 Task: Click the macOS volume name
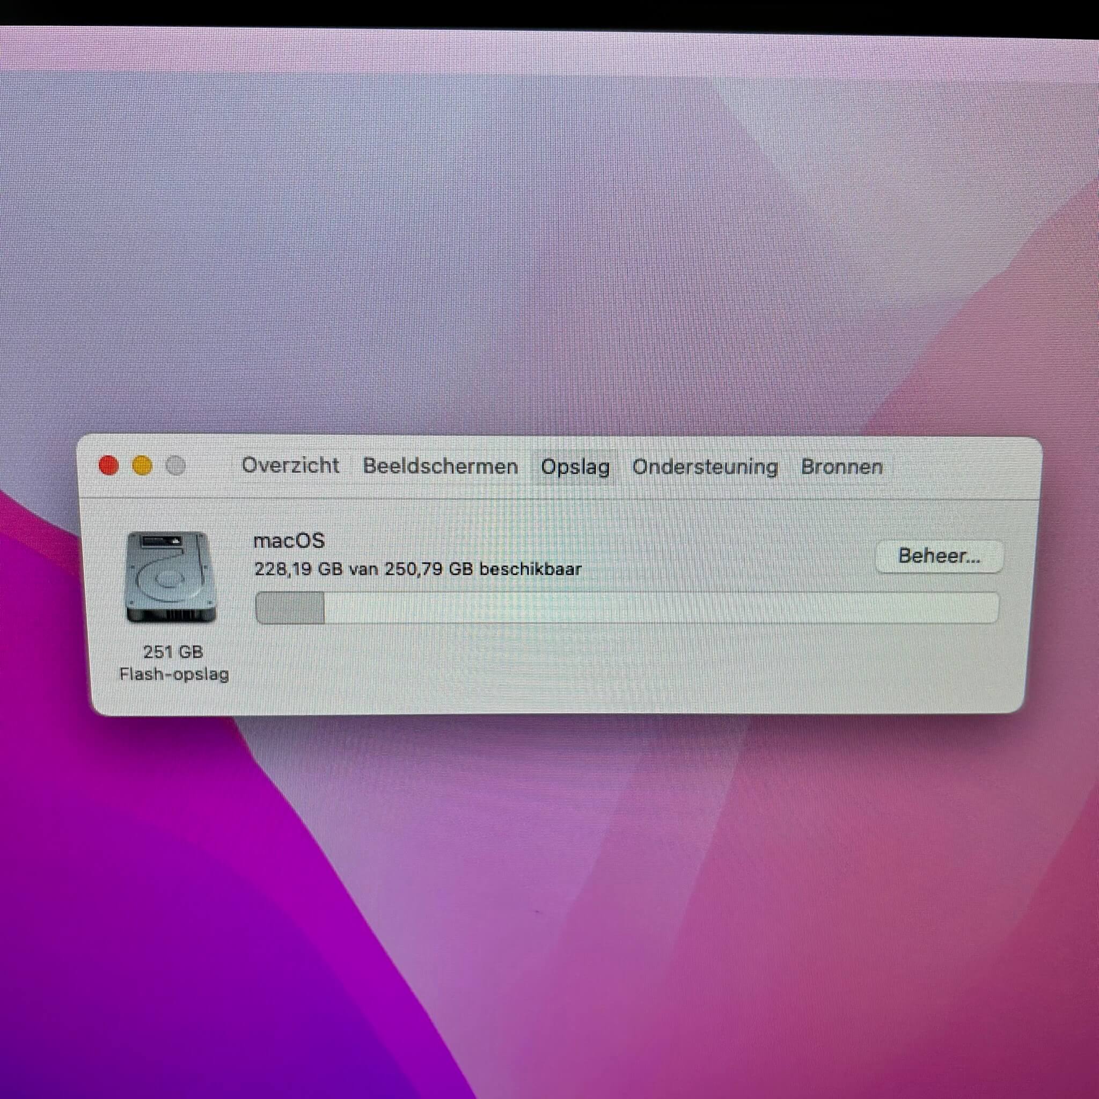coord(289,540)
